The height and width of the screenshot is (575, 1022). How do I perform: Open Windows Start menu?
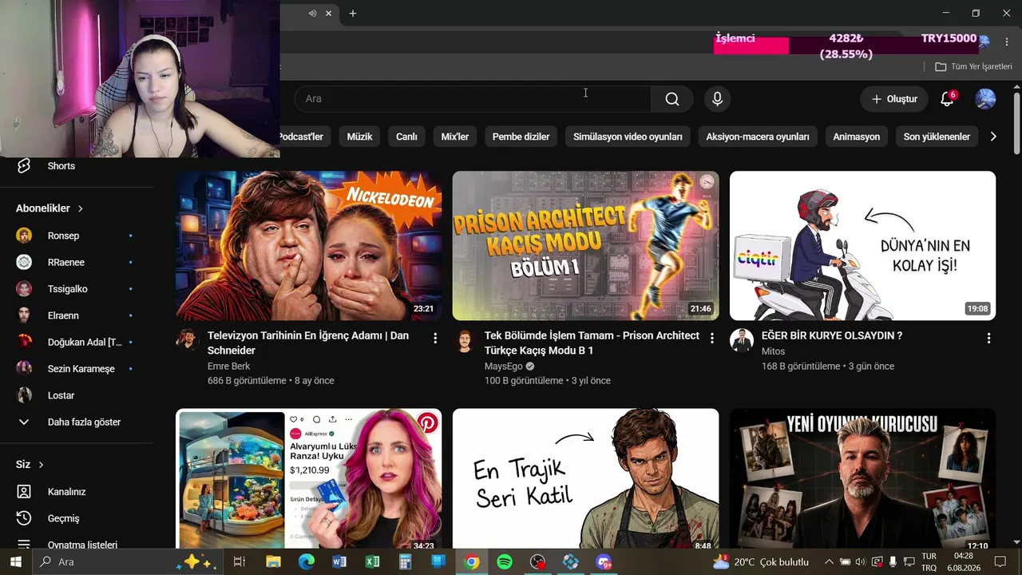[16, 562]
